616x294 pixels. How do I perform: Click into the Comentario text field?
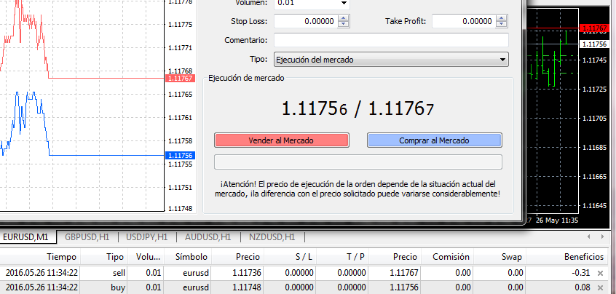[x=391, y=40]
